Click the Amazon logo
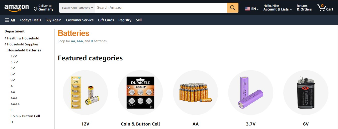 pos(17,8)
